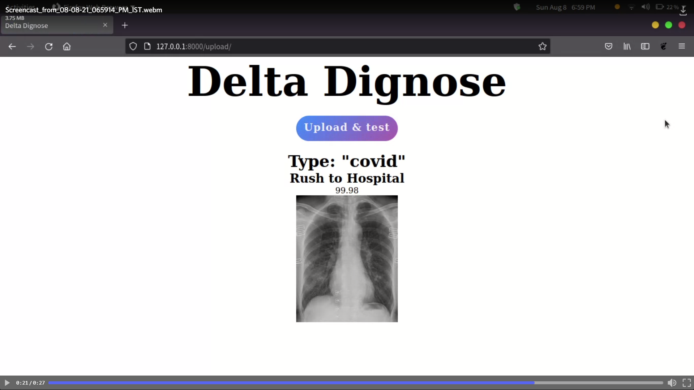Image resolution: width=694 pixels, height=390 pixels.
Task: Open the Firefox Library icon
Action: (627, 46)
